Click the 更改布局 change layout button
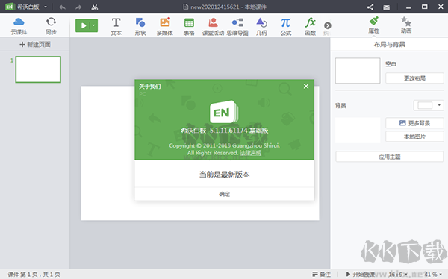Screen dimensions: 448x279 [414, 78]
